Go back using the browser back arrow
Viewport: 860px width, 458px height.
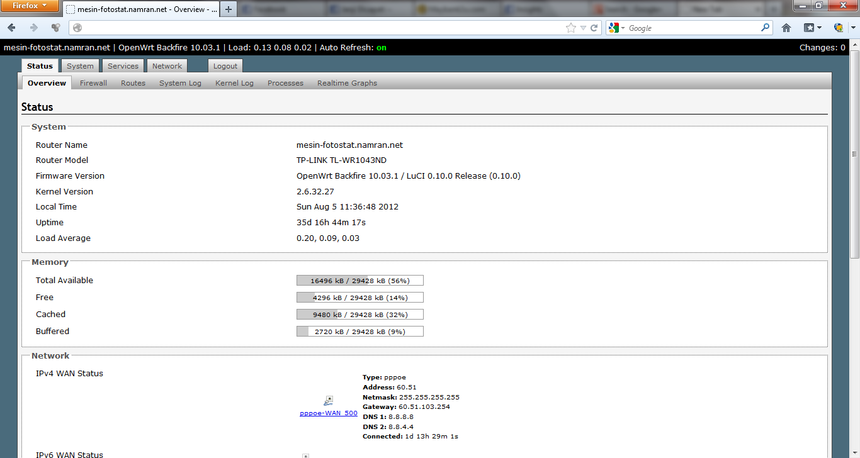[11, 28]
